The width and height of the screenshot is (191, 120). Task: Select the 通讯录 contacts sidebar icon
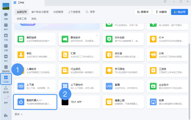point(6,89)
